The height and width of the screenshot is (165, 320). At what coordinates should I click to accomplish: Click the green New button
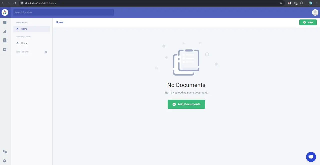tap(308, 22)
